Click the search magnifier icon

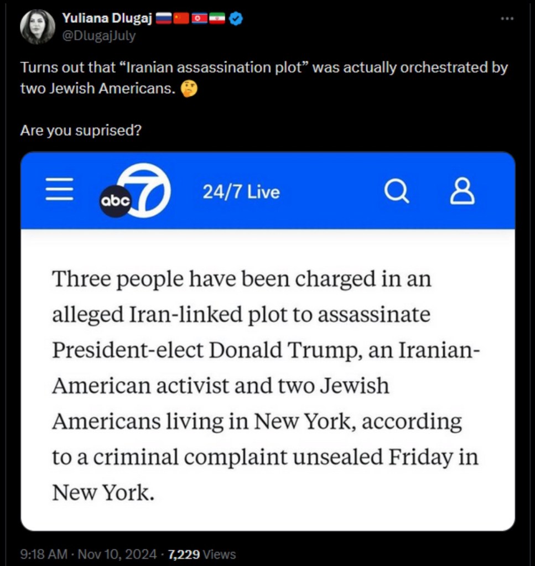(x=396, y=191)
